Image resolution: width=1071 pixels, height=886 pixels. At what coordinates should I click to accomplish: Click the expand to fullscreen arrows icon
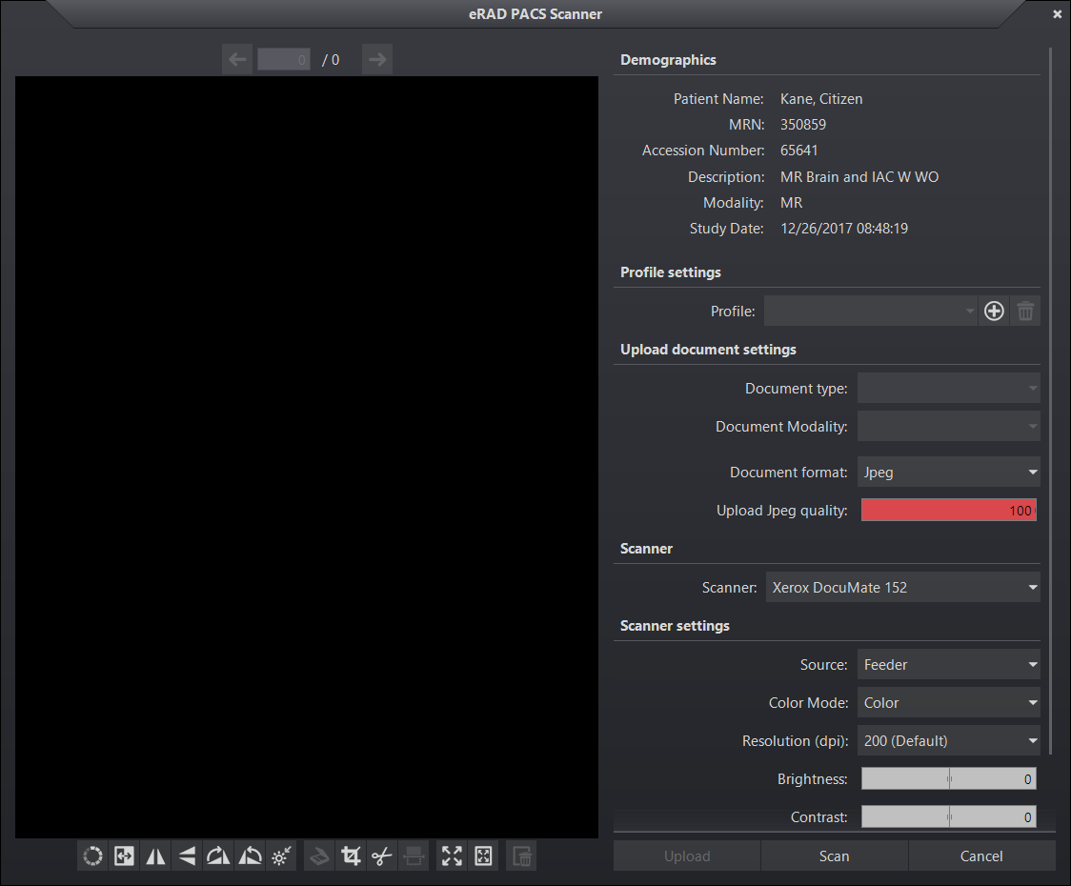452,856
